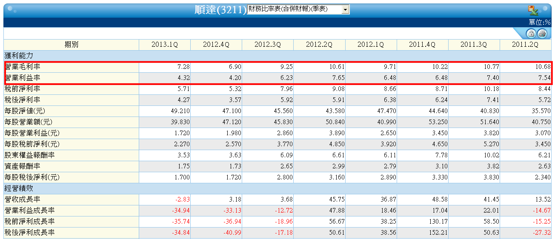Select 每股淨值 value 49.210 for 2013.1Q
Image resolution: width=555 pixels, height=239 pixels.
[180, 111]
